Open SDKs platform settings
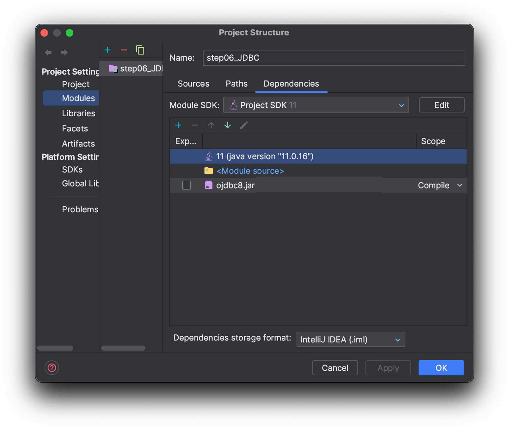This screenshot has height=429, width=509. (x=72, y=170)
